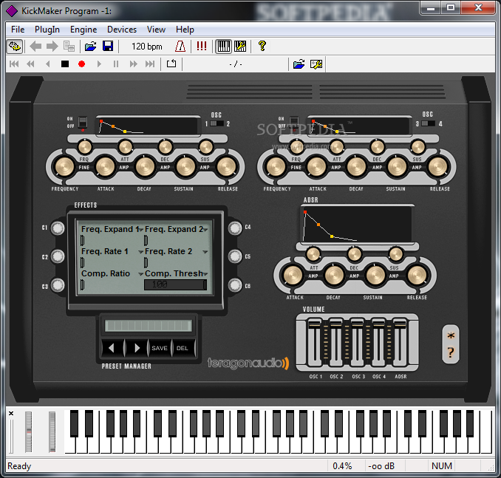Click the plugin settings icon in toolbar
Viewport: 501px width, 478px height.
coord(15,47)
